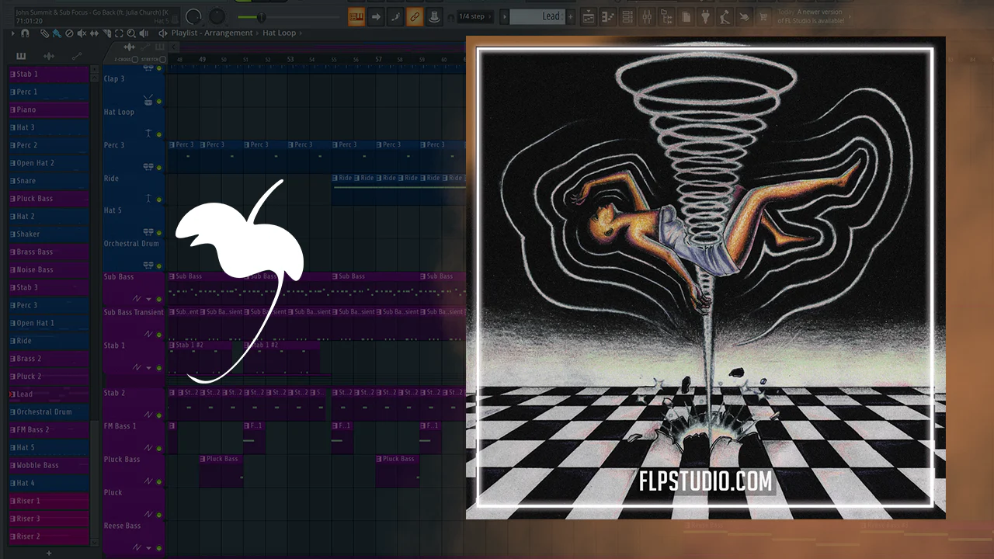The height and width of the screenshot is (559, 994).
Task: Enable the Z-CROSS checkbox
Action: [135, 59]
